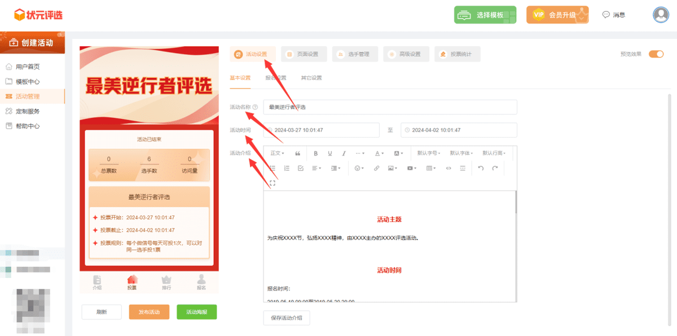Apply italic formatting in the editor toolbar
Viewport: 677px width, 336px height.
point(344,153)
